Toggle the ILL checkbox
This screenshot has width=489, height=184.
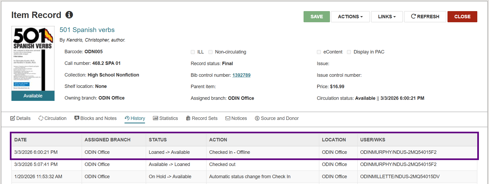pos(193,52)
